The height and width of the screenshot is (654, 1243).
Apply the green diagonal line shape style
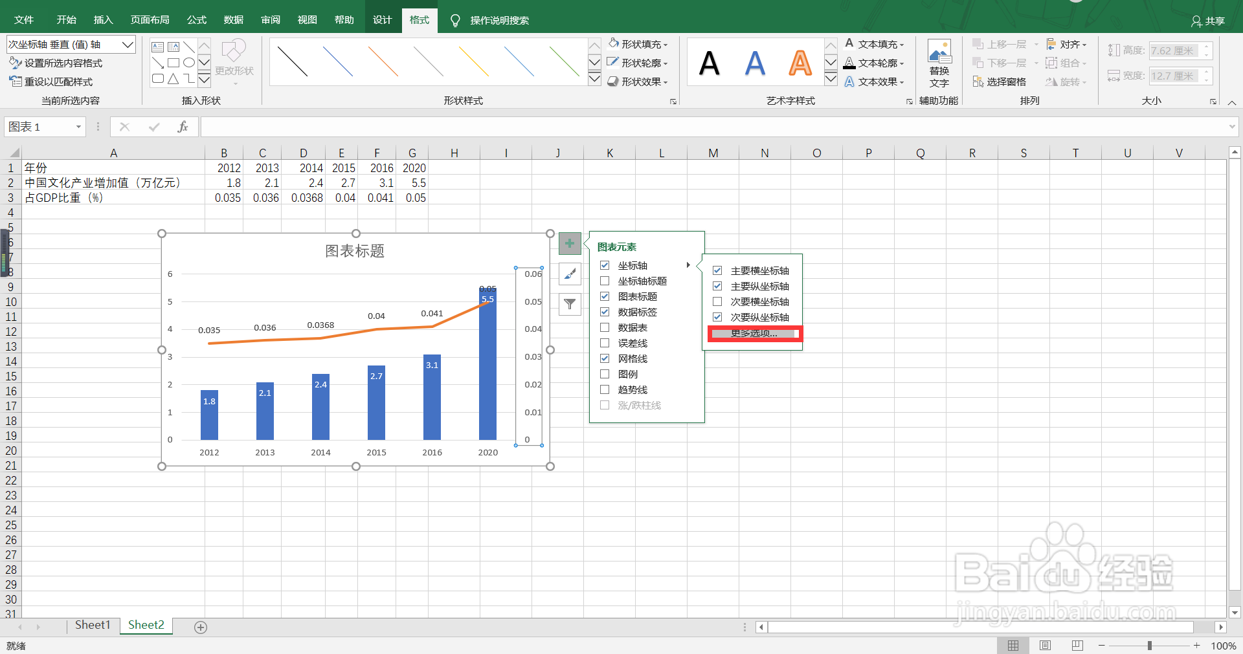click(564, 61)
